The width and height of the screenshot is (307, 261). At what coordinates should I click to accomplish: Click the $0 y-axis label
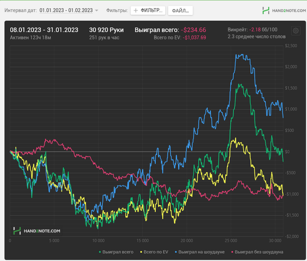287,152
